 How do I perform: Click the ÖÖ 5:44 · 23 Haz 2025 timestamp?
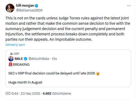point(23,94)
